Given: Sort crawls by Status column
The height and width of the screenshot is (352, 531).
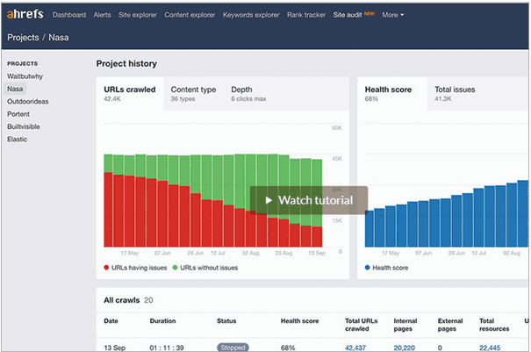Looking at the screenshot, I should pyautogui.click(x=226, y=320).
